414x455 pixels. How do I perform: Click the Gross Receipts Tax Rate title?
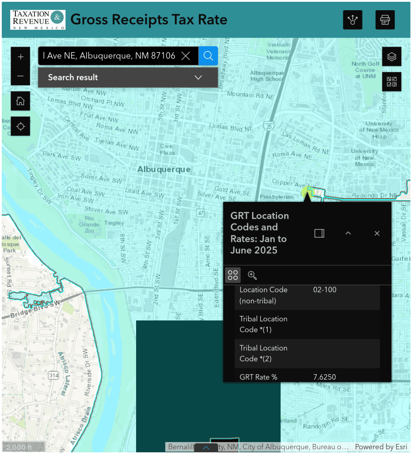149,20
